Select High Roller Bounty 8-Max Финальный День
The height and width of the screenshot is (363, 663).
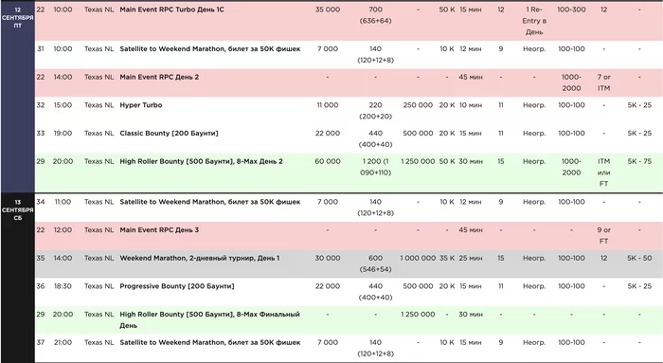pos(209,319)
